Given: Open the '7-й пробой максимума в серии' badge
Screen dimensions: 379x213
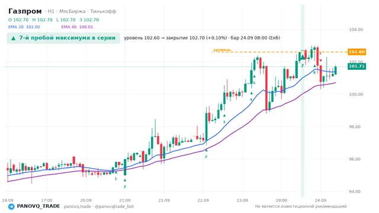Looking at the screenshot, I should (x=63, y=38).
